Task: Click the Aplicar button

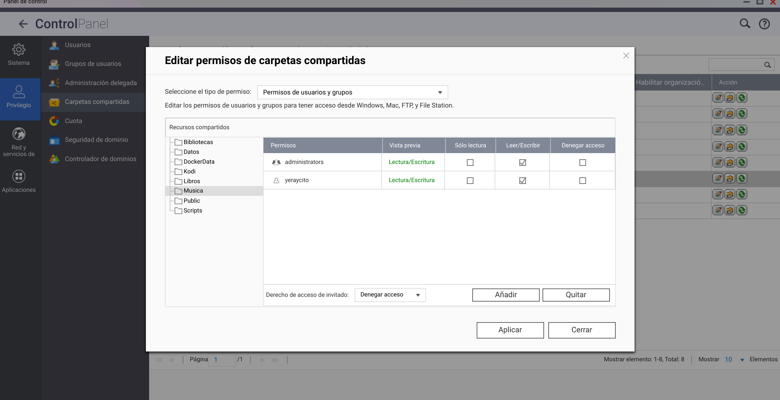Action: click(510, 330)
